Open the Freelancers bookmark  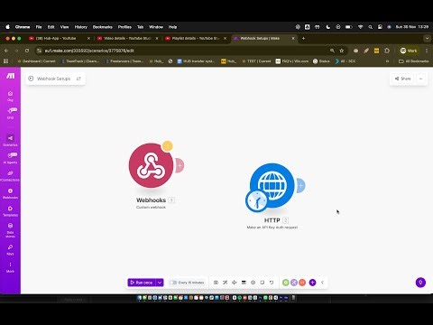click(124, 61)
